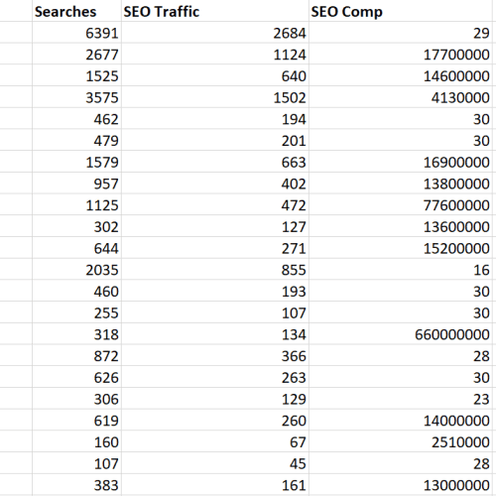Select the SEO Comp cell 4130000
The height and width of the screenshot is (496, 496).
pyautogui.click(x=401, y=97)
